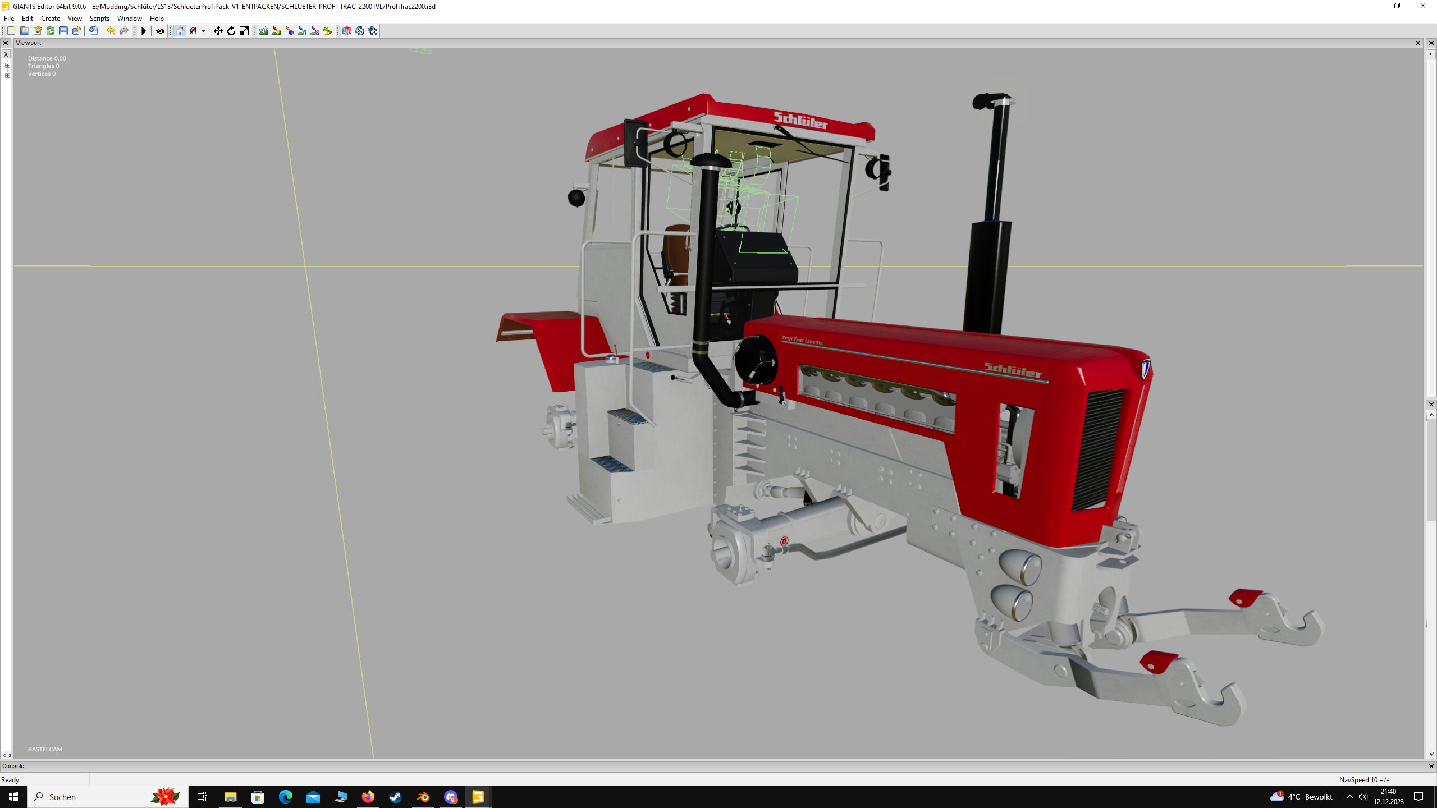The image size is (1437, 808).
Task: Click the left panel horizontal scroll arrows
Action: tap(6, 755)
